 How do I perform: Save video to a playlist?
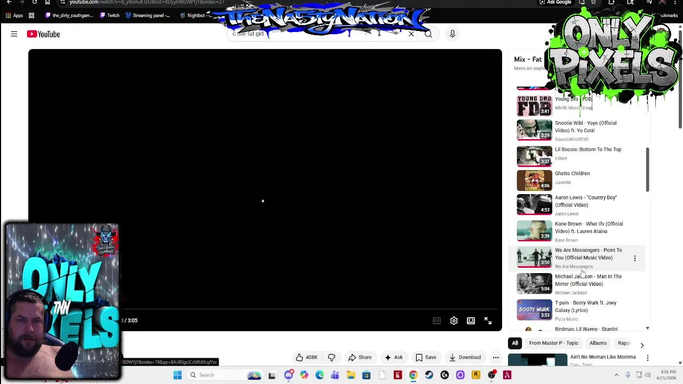425,357
